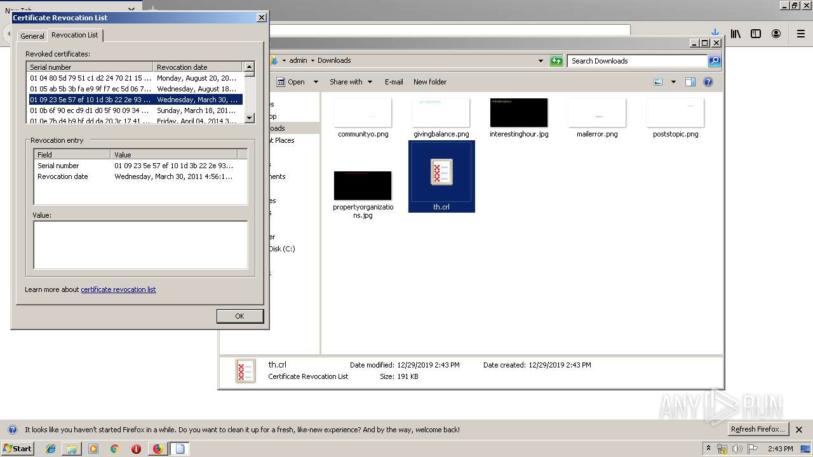Open Opera from taskbar
Screen dimensions: 813x457
point(136,449)
